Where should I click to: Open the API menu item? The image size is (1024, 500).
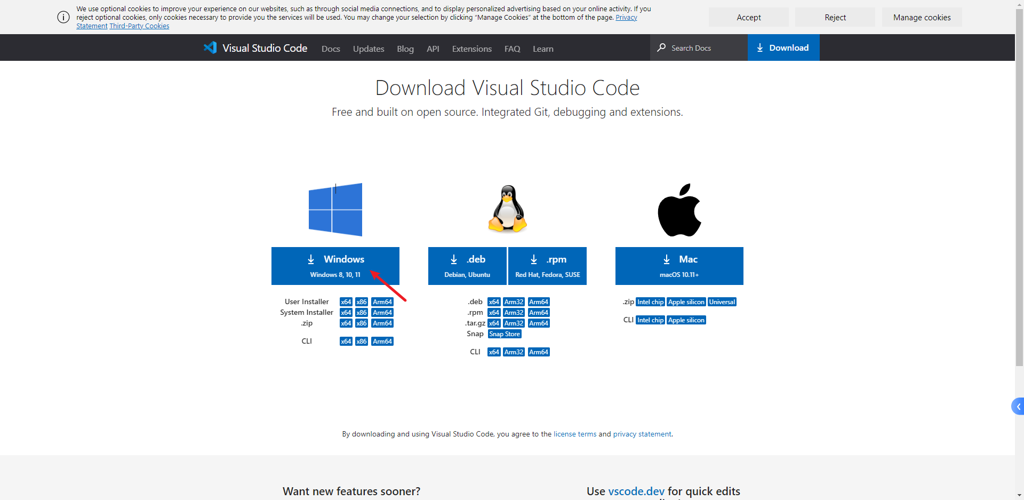(x=433, y=49)
